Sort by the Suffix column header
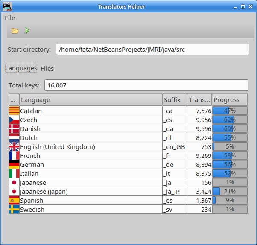The height and width of the screenshot is (245, 257). coord(174,100)
